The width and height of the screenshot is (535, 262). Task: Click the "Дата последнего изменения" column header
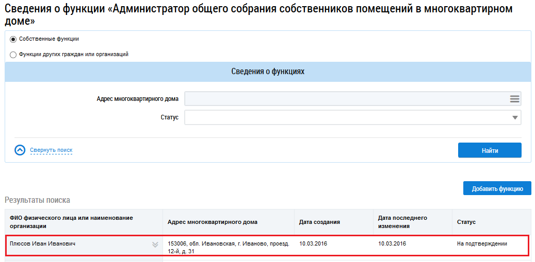click(x=402, y=222)
